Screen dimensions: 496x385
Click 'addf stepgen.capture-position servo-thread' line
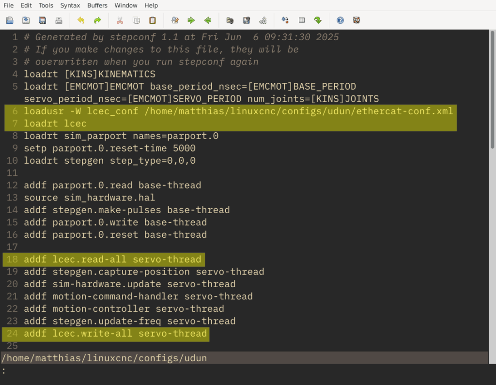coord(144,272)
